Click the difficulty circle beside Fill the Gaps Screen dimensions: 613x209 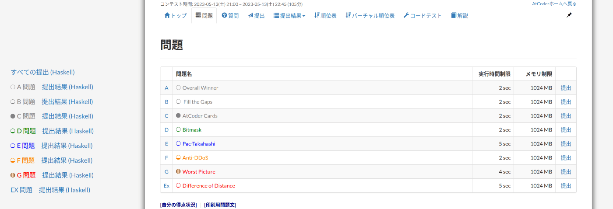point(178,101)
